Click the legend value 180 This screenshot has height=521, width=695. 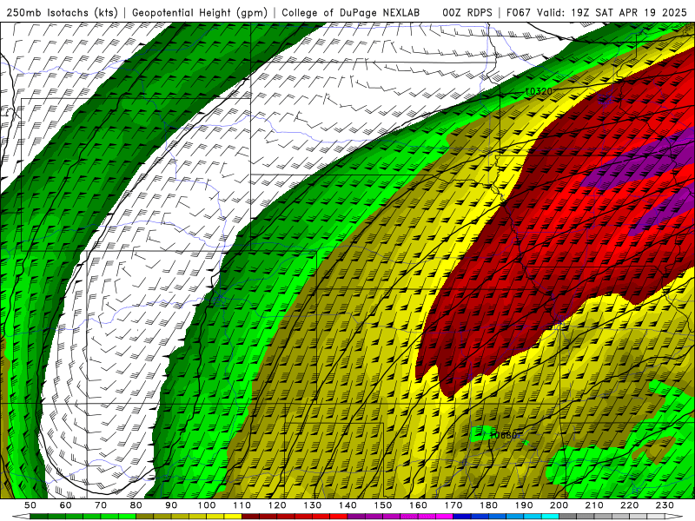488,505
